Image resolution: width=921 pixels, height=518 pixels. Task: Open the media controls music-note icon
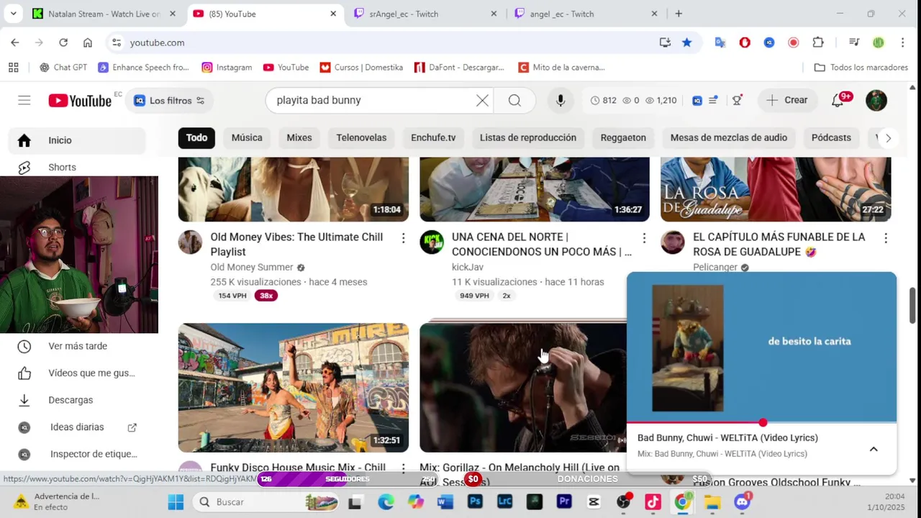(854, 42)
